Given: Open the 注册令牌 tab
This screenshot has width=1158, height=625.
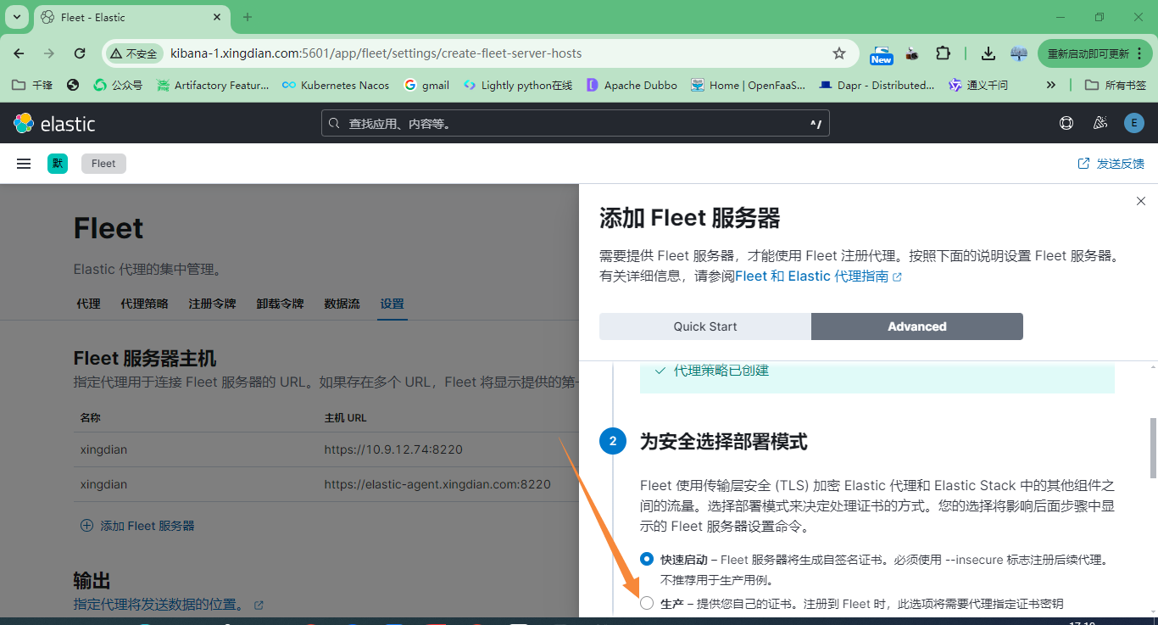Looking at the screenshot, I should coord(212,304).
